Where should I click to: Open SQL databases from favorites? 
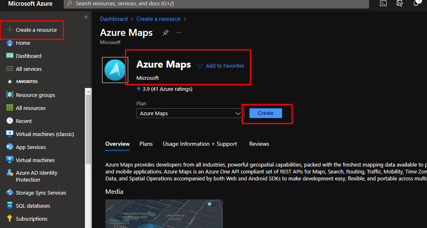(33, 206)
